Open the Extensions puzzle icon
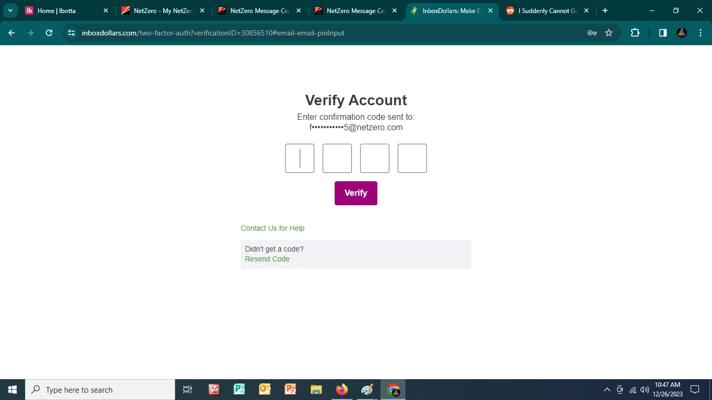This screenshot has height=400, width=712. point(635,33)
